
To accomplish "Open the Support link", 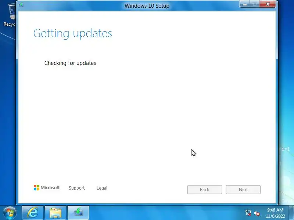I will click(77, 188).
